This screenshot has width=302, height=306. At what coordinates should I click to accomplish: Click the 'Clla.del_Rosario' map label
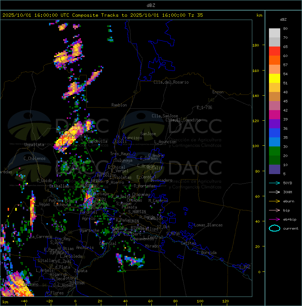171,82
